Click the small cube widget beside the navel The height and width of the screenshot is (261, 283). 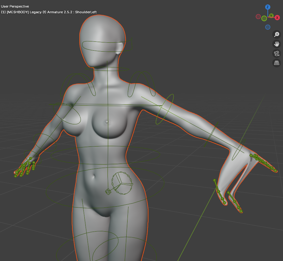pos(108,191)
